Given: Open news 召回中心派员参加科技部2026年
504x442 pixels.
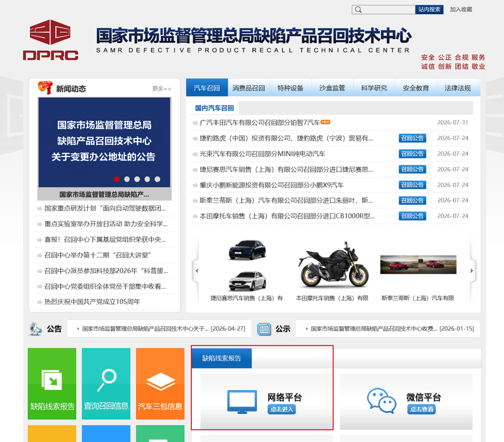Looking at the screenshot, I should 106,271.
